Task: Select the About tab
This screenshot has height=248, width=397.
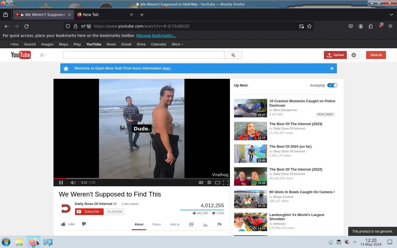Action: click(139, 224)
